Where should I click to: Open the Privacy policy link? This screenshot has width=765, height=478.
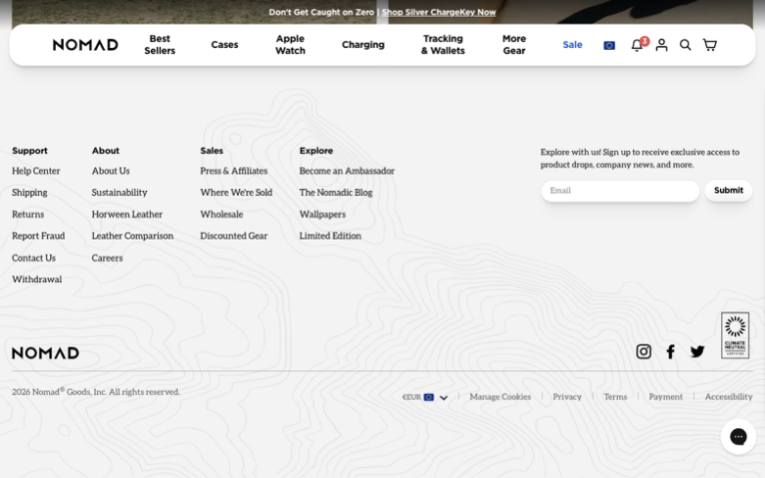[x=567, y=397]
